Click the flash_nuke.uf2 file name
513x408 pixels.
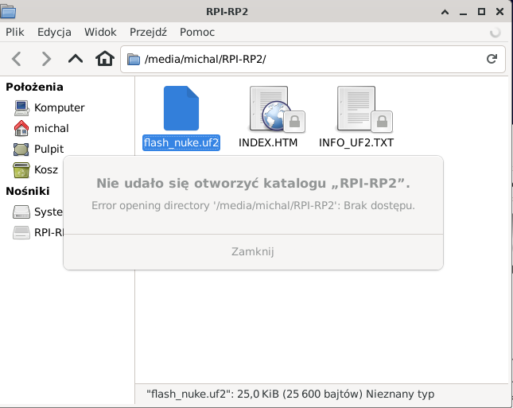[x=181, y=142]
